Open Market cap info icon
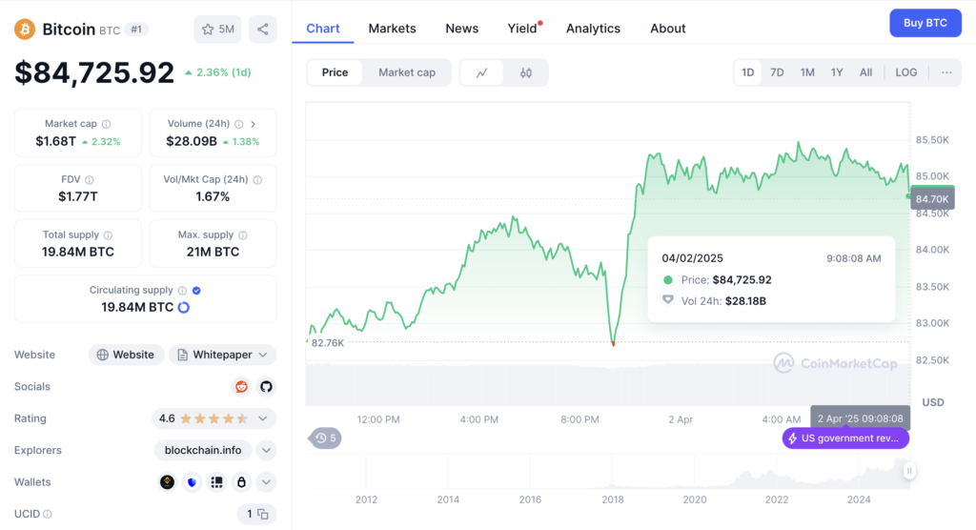 107,124
